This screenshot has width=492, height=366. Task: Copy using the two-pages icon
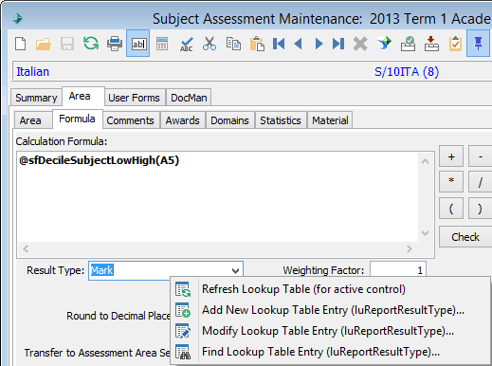[233, 44]
